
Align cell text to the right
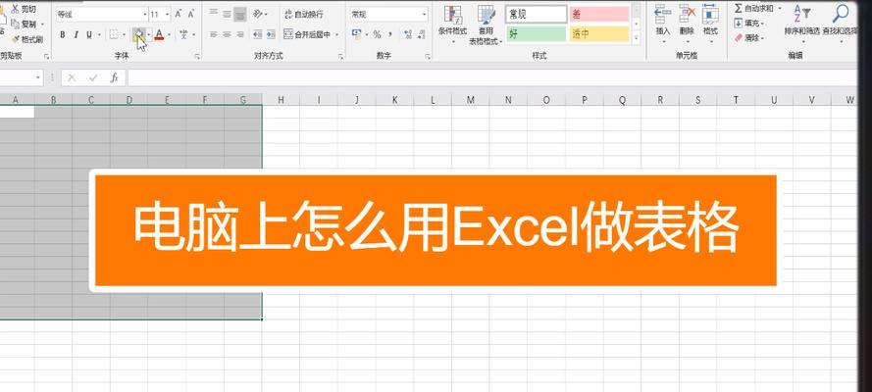coord(240,34)
